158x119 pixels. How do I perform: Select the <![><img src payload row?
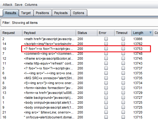tap(49, 83)
